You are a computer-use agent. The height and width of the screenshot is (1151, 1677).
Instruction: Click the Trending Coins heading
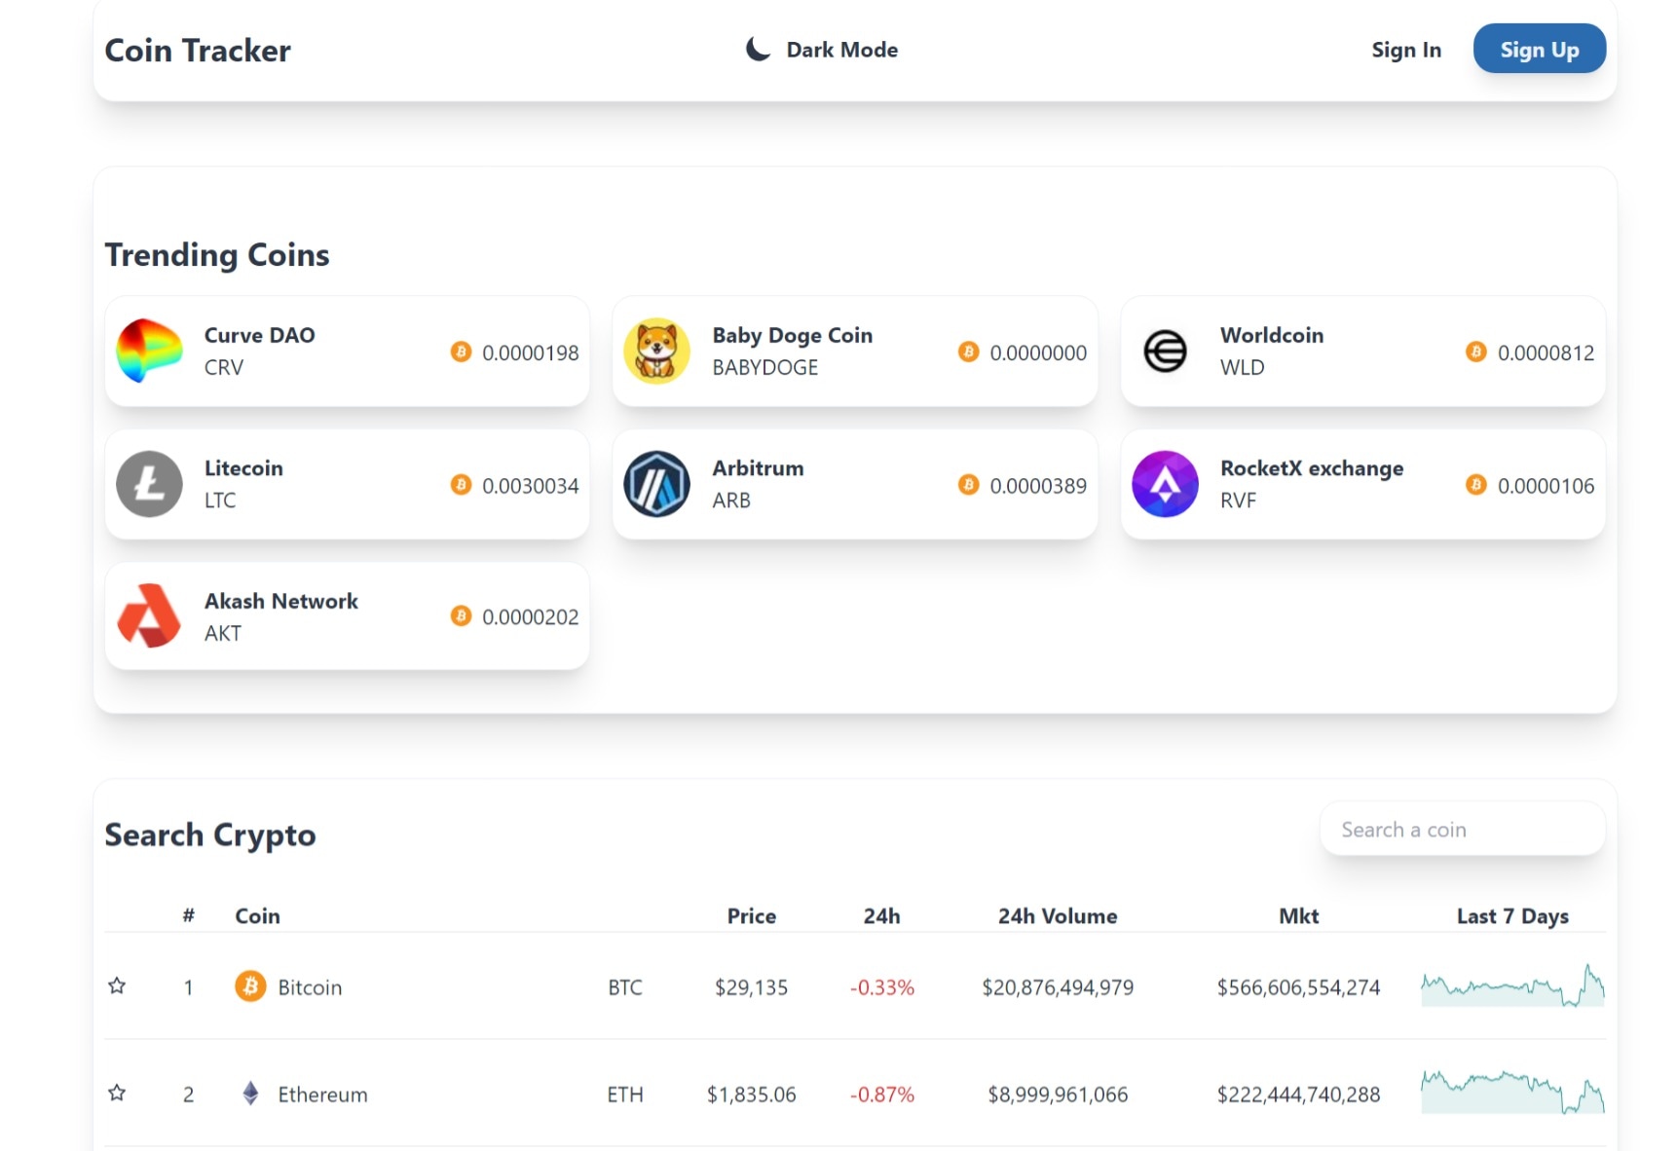point(217,255)
